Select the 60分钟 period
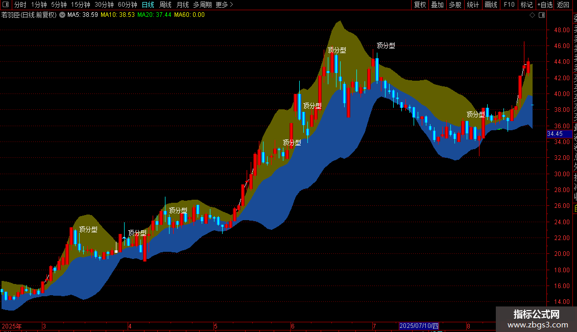The image size is (577, 332). (x=128, y=5)
